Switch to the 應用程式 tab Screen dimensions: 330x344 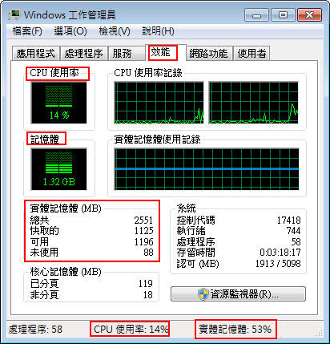click(36, 53)
